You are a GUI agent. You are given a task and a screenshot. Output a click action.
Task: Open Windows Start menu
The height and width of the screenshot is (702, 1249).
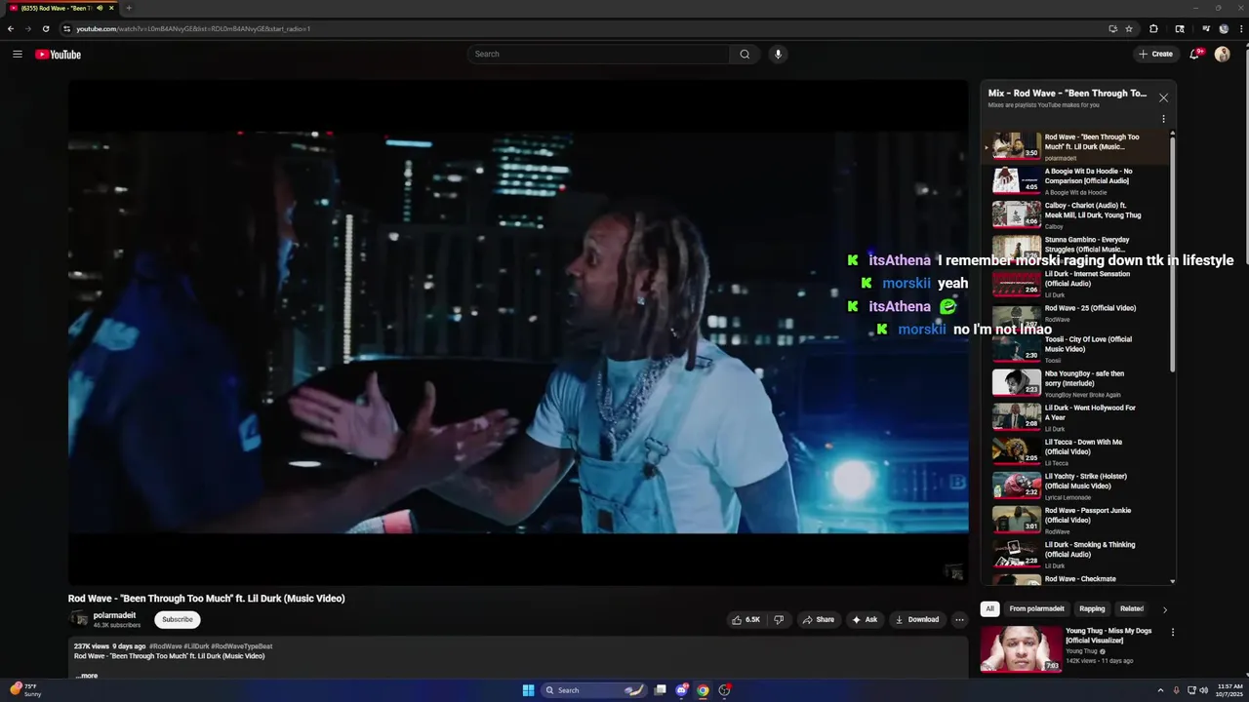click(528, 690)
